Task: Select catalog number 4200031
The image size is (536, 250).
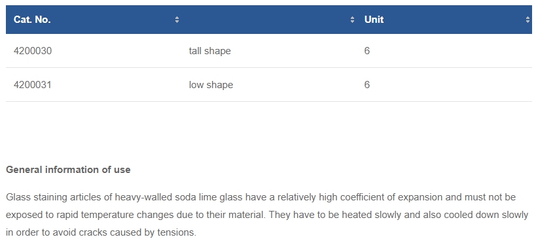Action: point(33,85)
